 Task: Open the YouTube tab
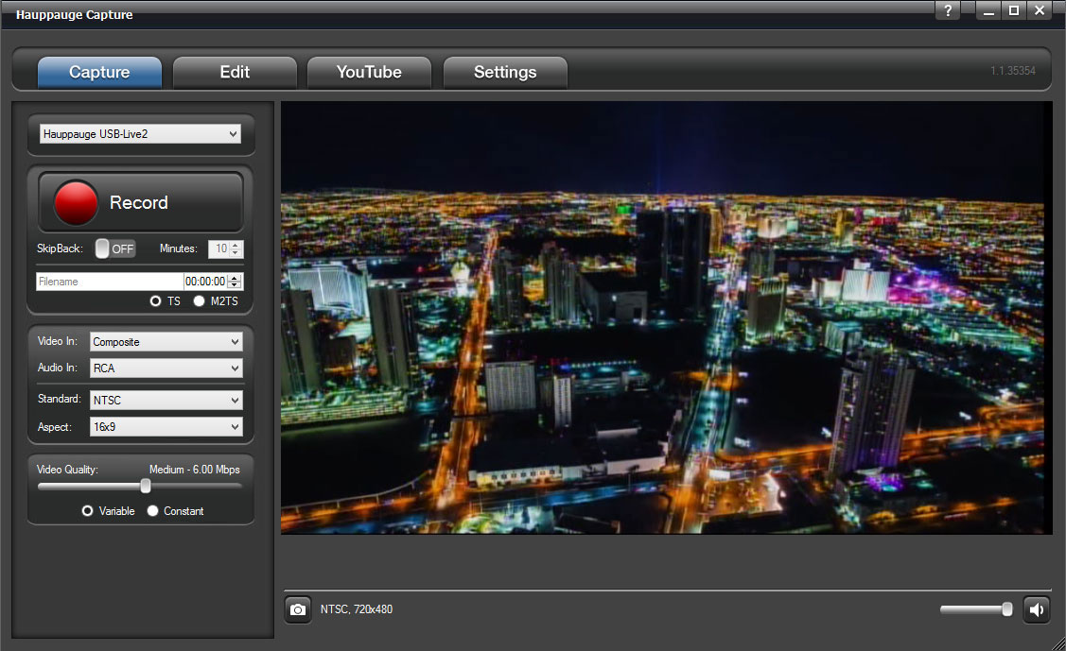[369, 73]
